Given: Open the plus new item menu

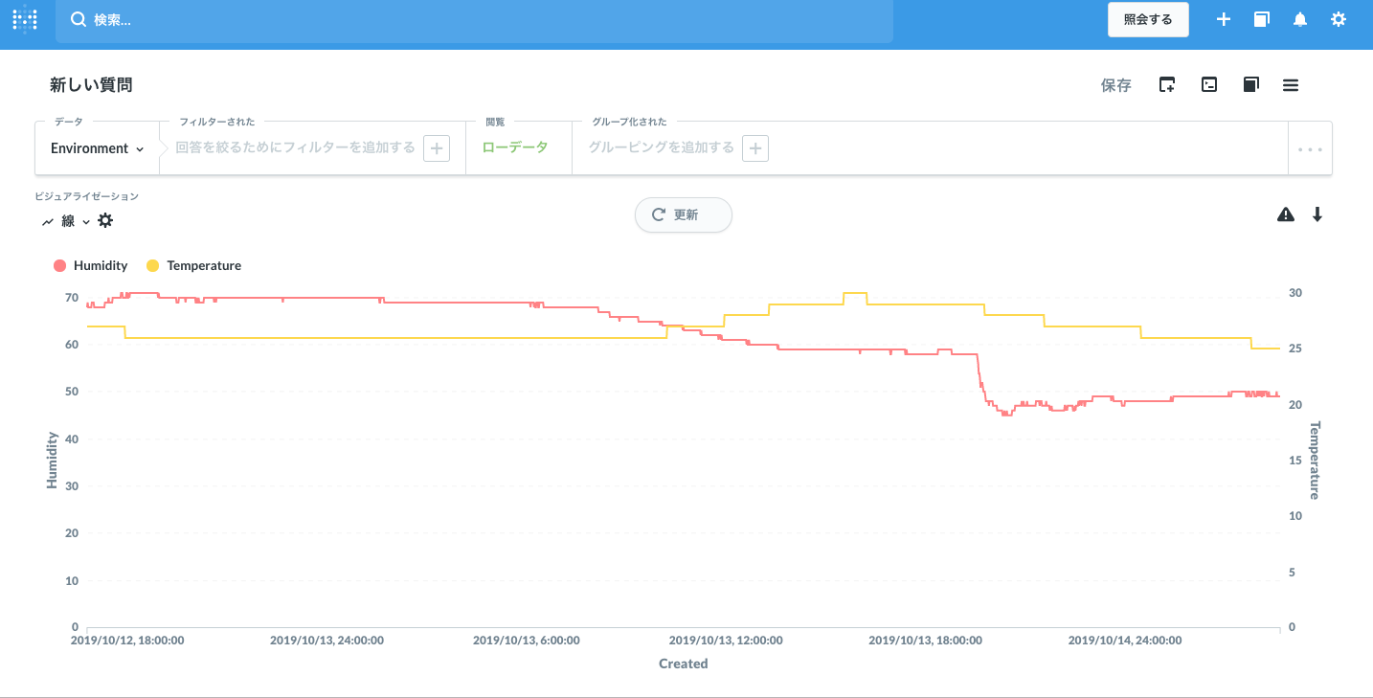Looking at the screenshot, I should [x=1223, y=19].
